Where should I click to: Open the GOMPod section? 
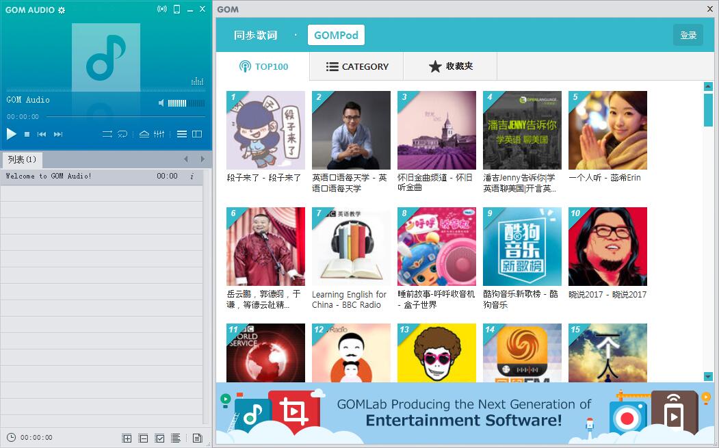[336, 36]
